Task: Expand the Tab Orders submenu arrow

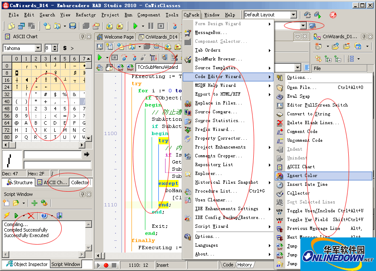Action: 270,50
